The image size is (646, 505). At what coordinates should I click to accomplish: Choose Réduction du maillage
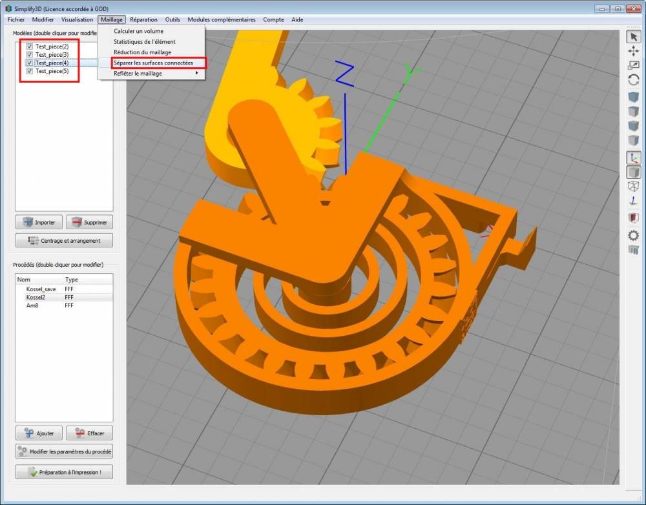(x=151, y=52)
